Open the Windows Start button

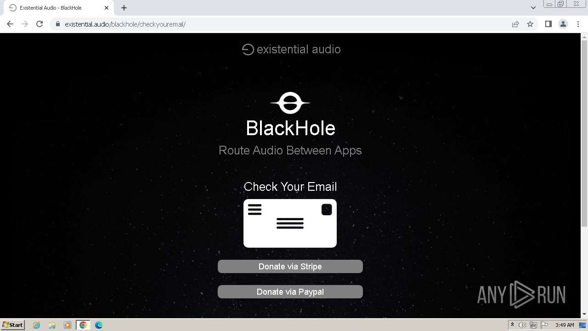[x=13, y=325]
